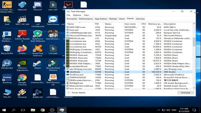Open File Explorer from the taskbar
Viewport: 201px width, 113px height.
coord(33,110)
